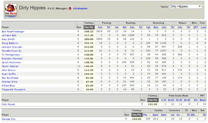Sort by Rushing Att column
Image resolution: width=208 pixels, height=123 pixels.
[124, 27]
